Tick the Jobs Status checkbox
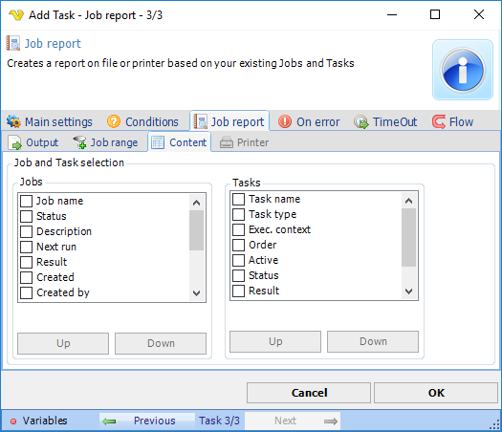Image resolution: width=502 pixels, height=432 pixels. tap(26, 216)
